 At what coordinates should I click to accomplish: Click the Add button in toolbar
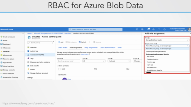coord(61,42)
